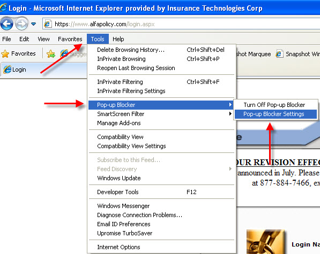The width and height of the screenshot is (320, 254).
Task: Choose InPrivate Browsing
Action: 162,59
